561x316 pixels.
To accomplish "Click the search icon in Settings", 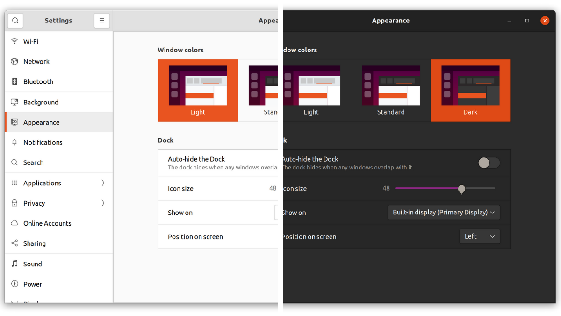I will point(15,21).
